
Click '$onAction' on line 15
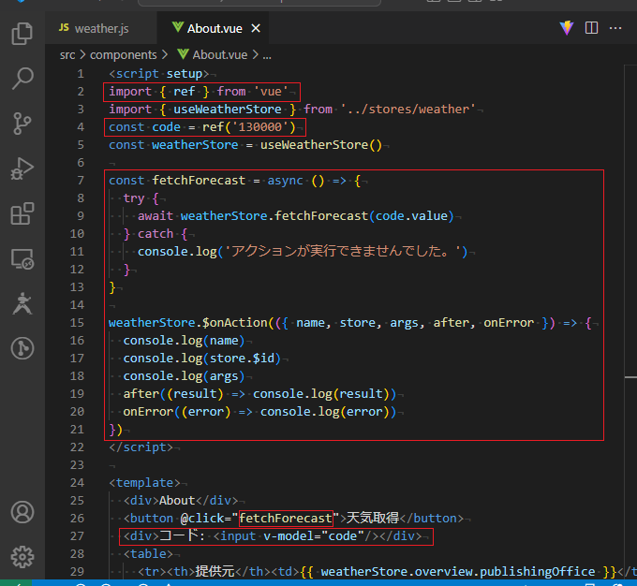235,323
